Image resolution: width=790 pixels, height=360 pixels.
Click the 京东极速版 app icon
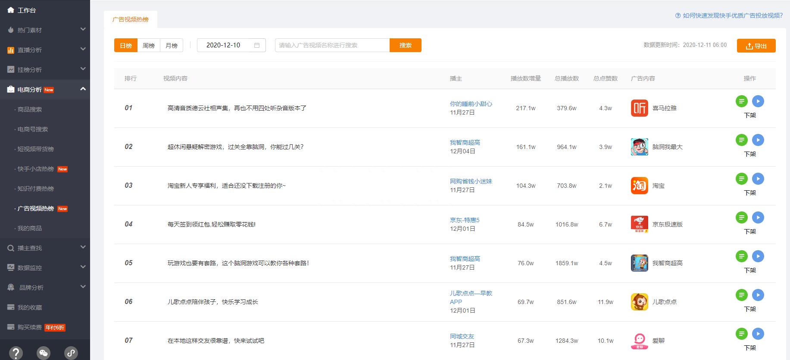click(x=640, y=224)
